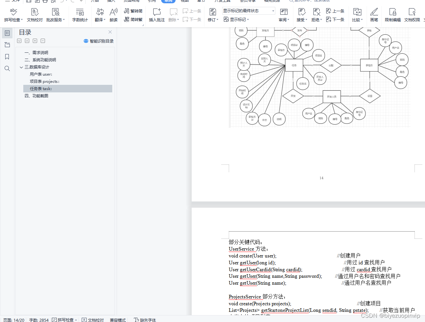Convert text with 繁转简

pos(133,11)
